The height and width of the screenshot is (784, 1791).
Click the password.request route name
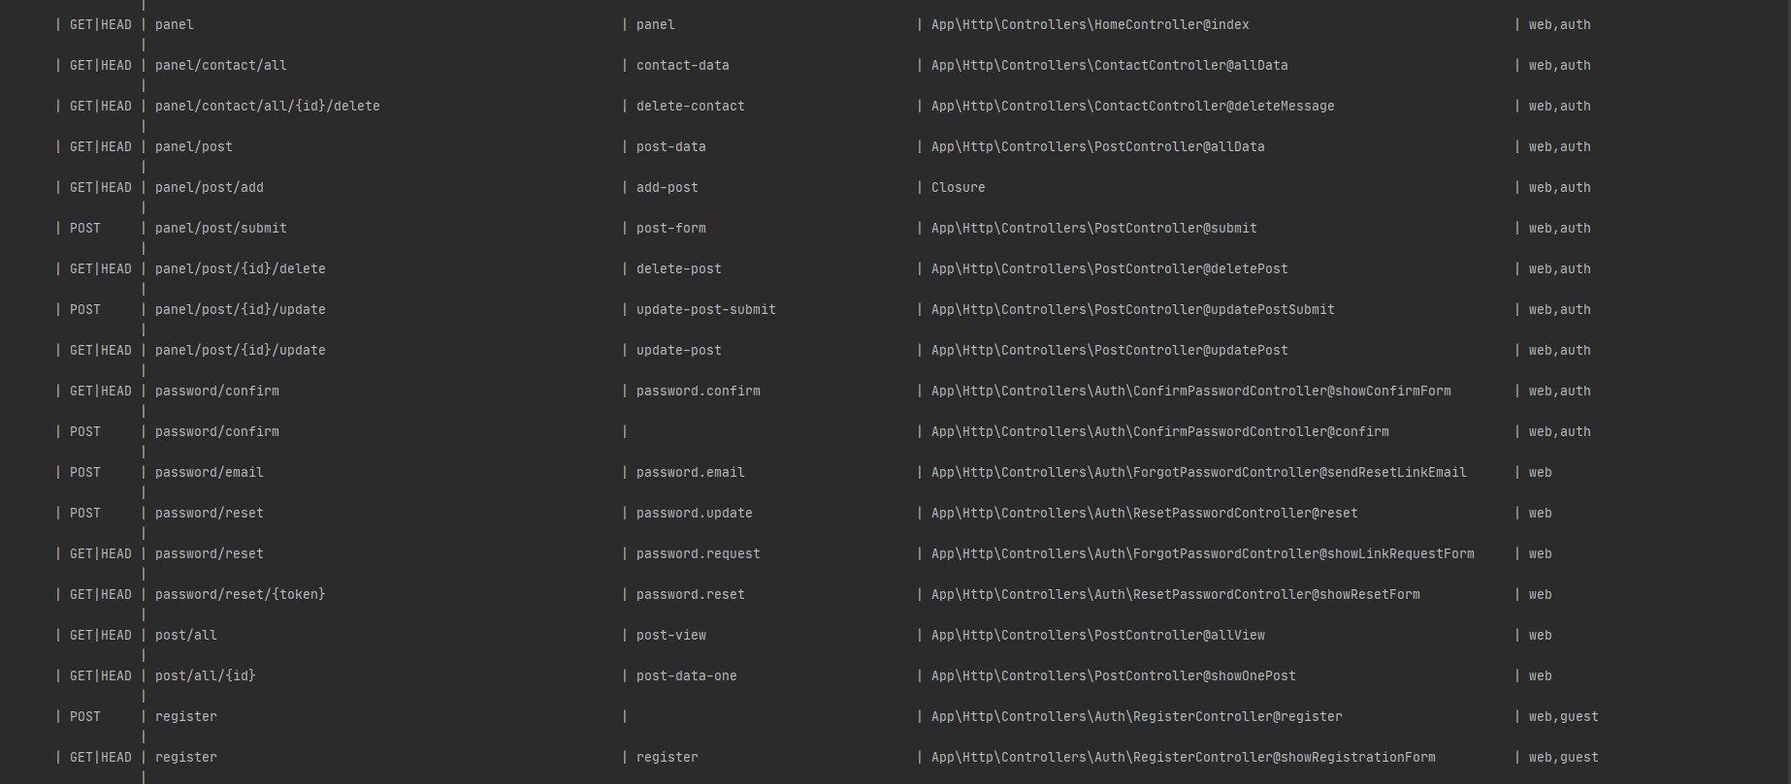698,554
